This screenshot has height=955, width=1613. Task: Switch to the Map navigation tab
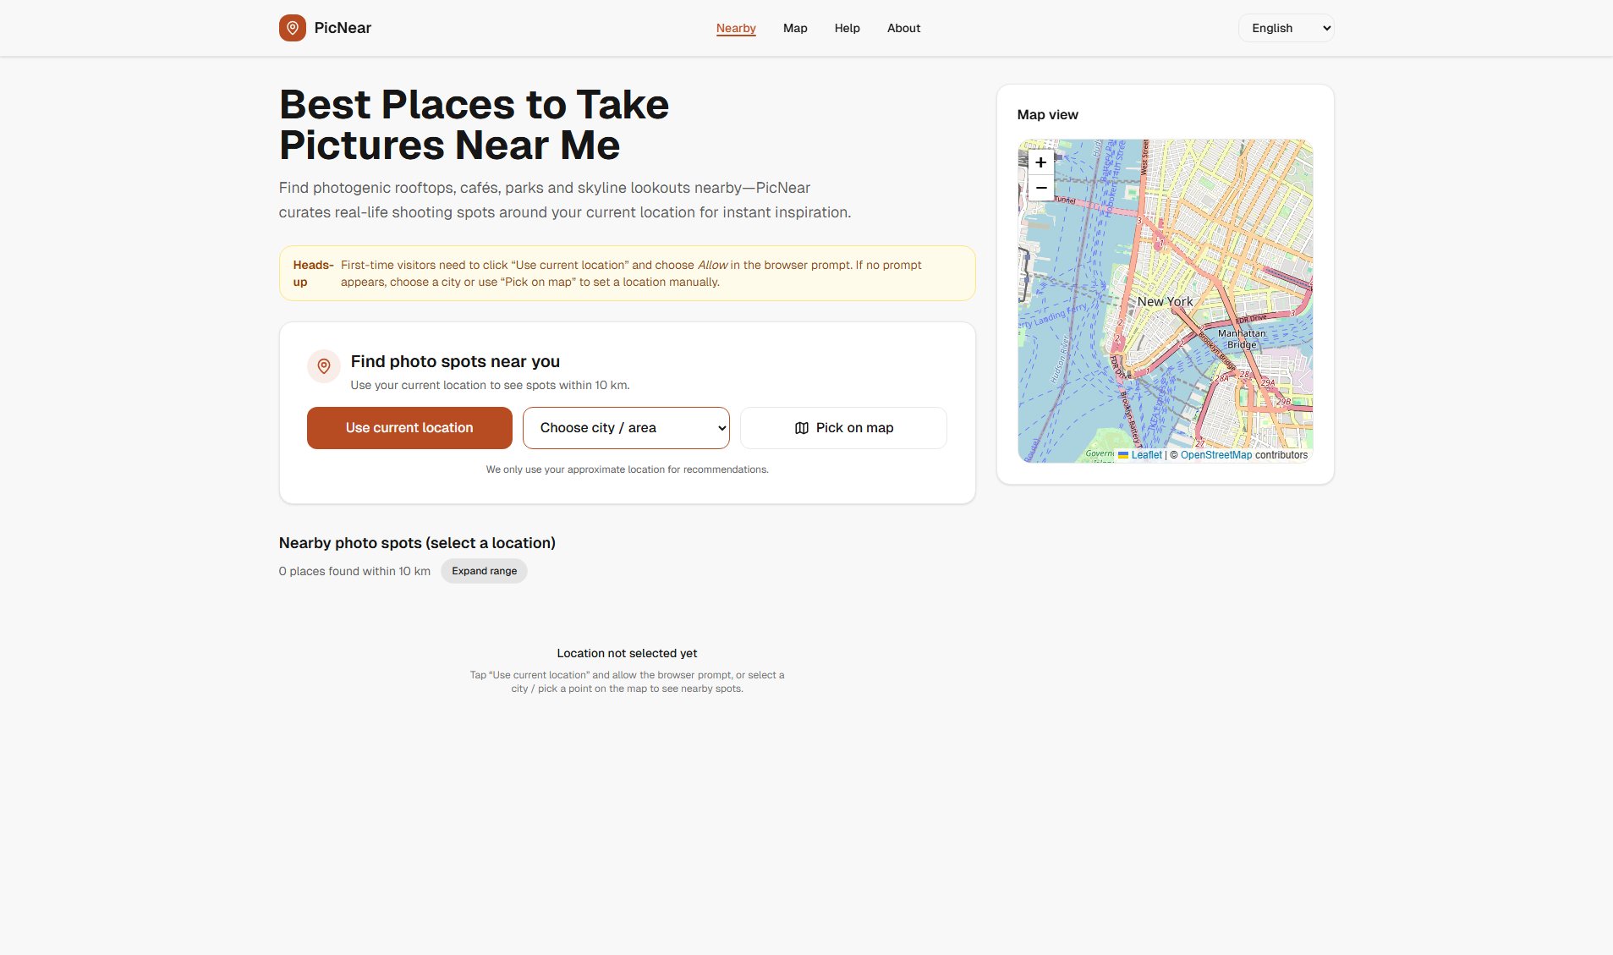794,28
